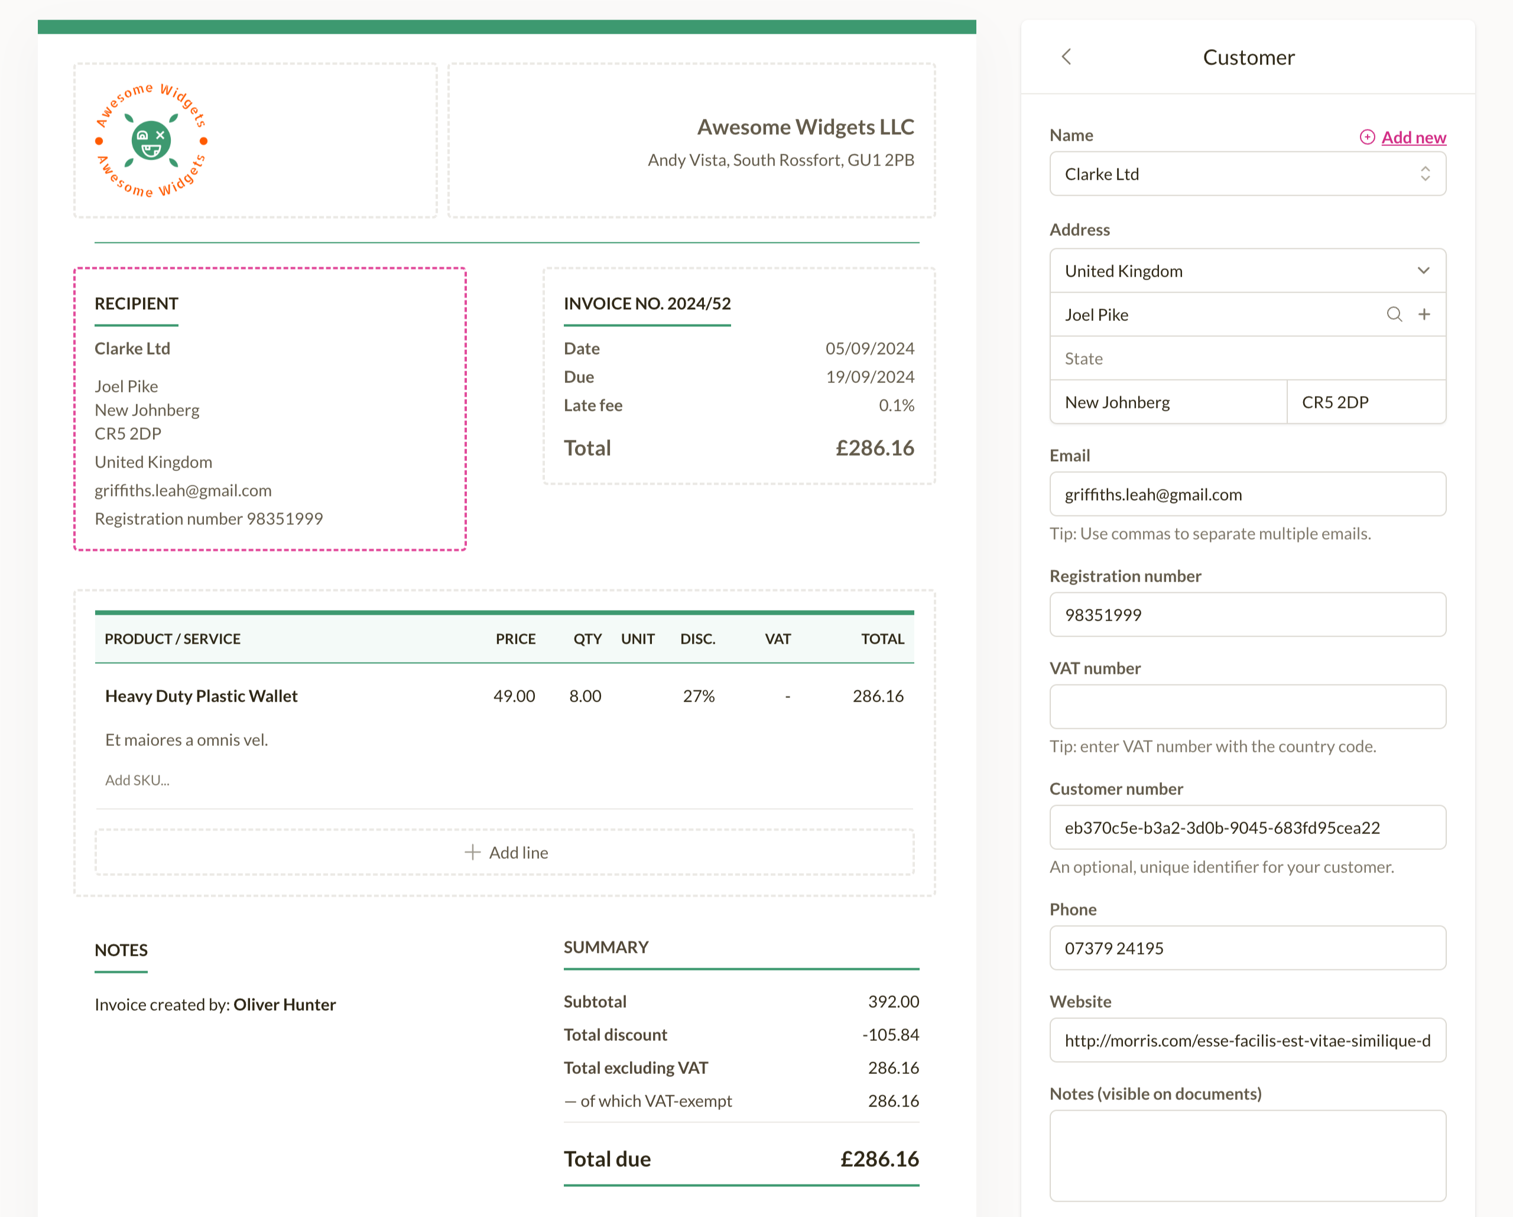The image size is (1513, 1217).
Task: Click the Add new customer link
Action: pos(1413,137)
